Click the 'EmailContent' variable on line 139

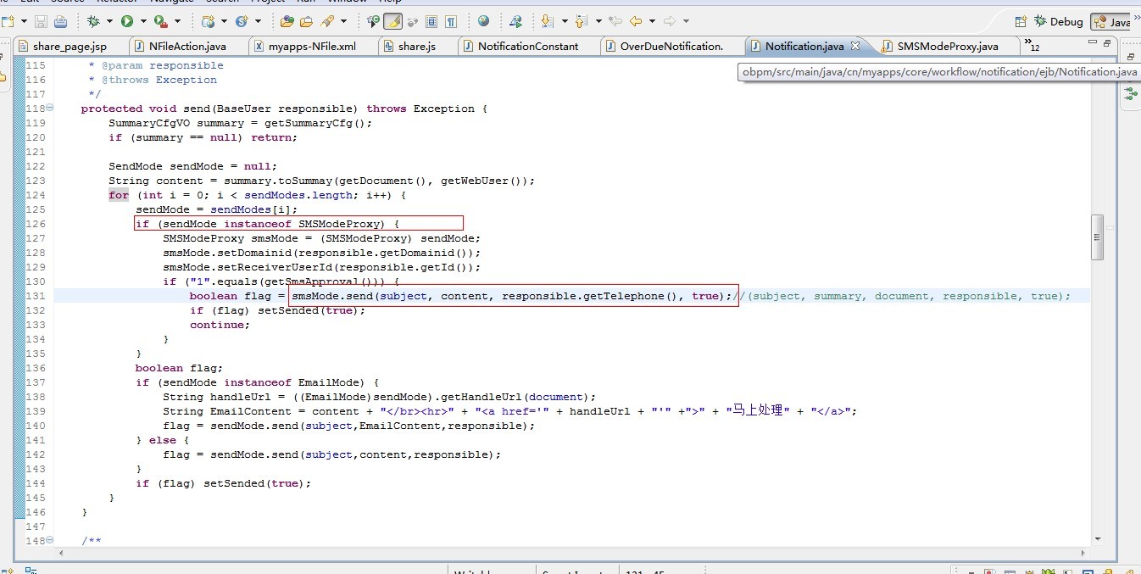click(x=251, y=411)
